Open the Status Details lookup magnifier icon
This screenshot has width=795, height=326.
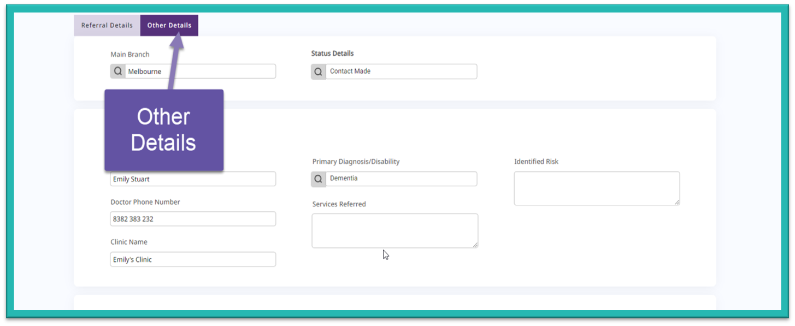[x=319, y=72]
